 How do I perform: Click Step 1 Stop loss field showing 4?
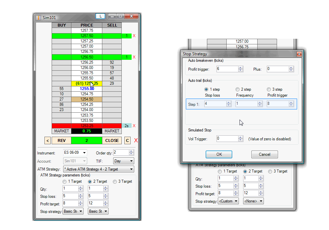(215, 104)
